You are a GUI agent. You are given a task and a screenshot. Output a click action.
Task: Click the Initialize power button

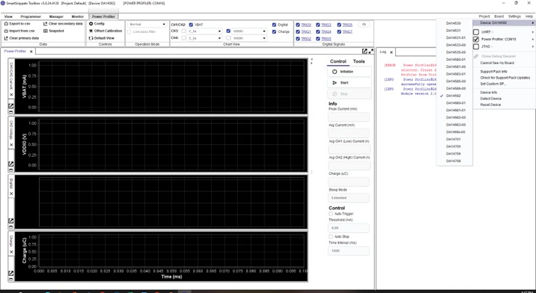point(349,72)
